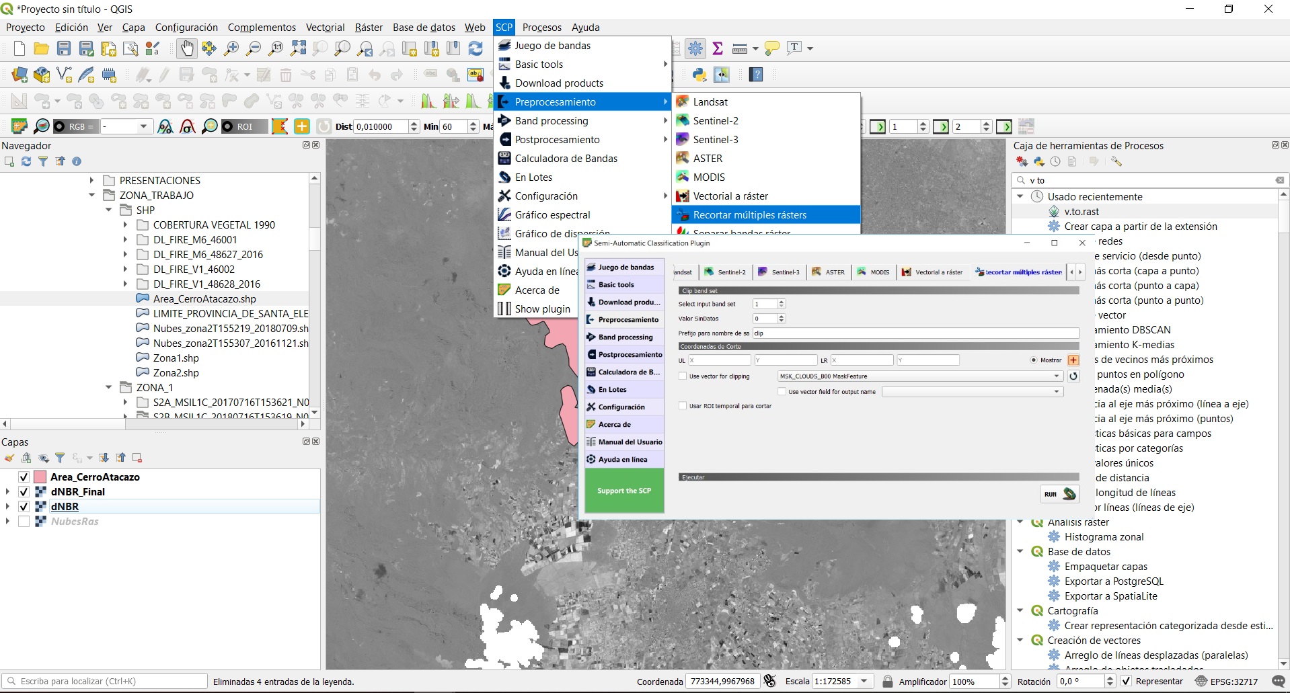Image resolution: width=1290 pixels, height=693 pixels.
Task: Select the Mostrar radio button
Action: pyautogui.click(x=1034, y=360)
